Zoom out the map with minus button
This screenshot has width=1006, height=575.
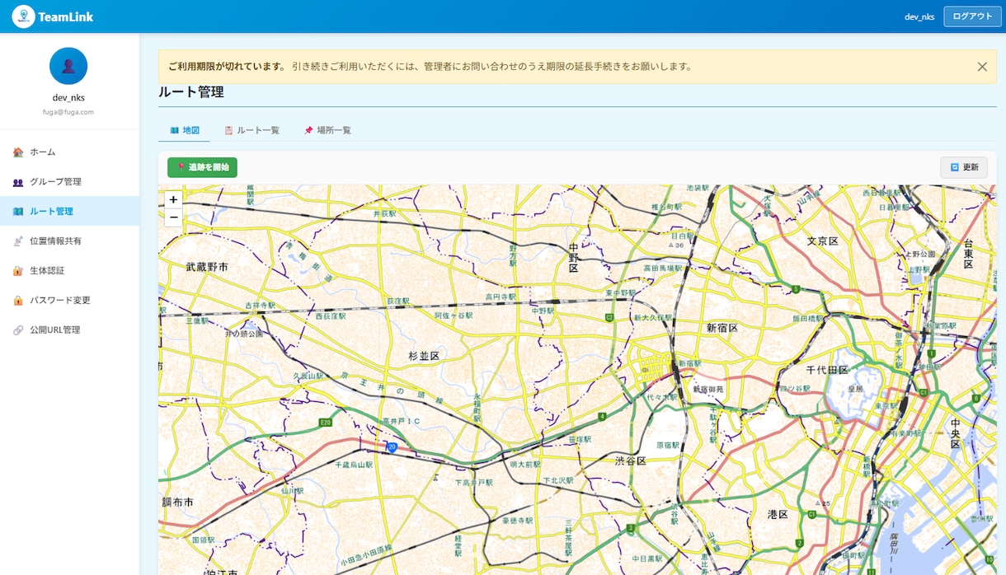coord(173,217)
